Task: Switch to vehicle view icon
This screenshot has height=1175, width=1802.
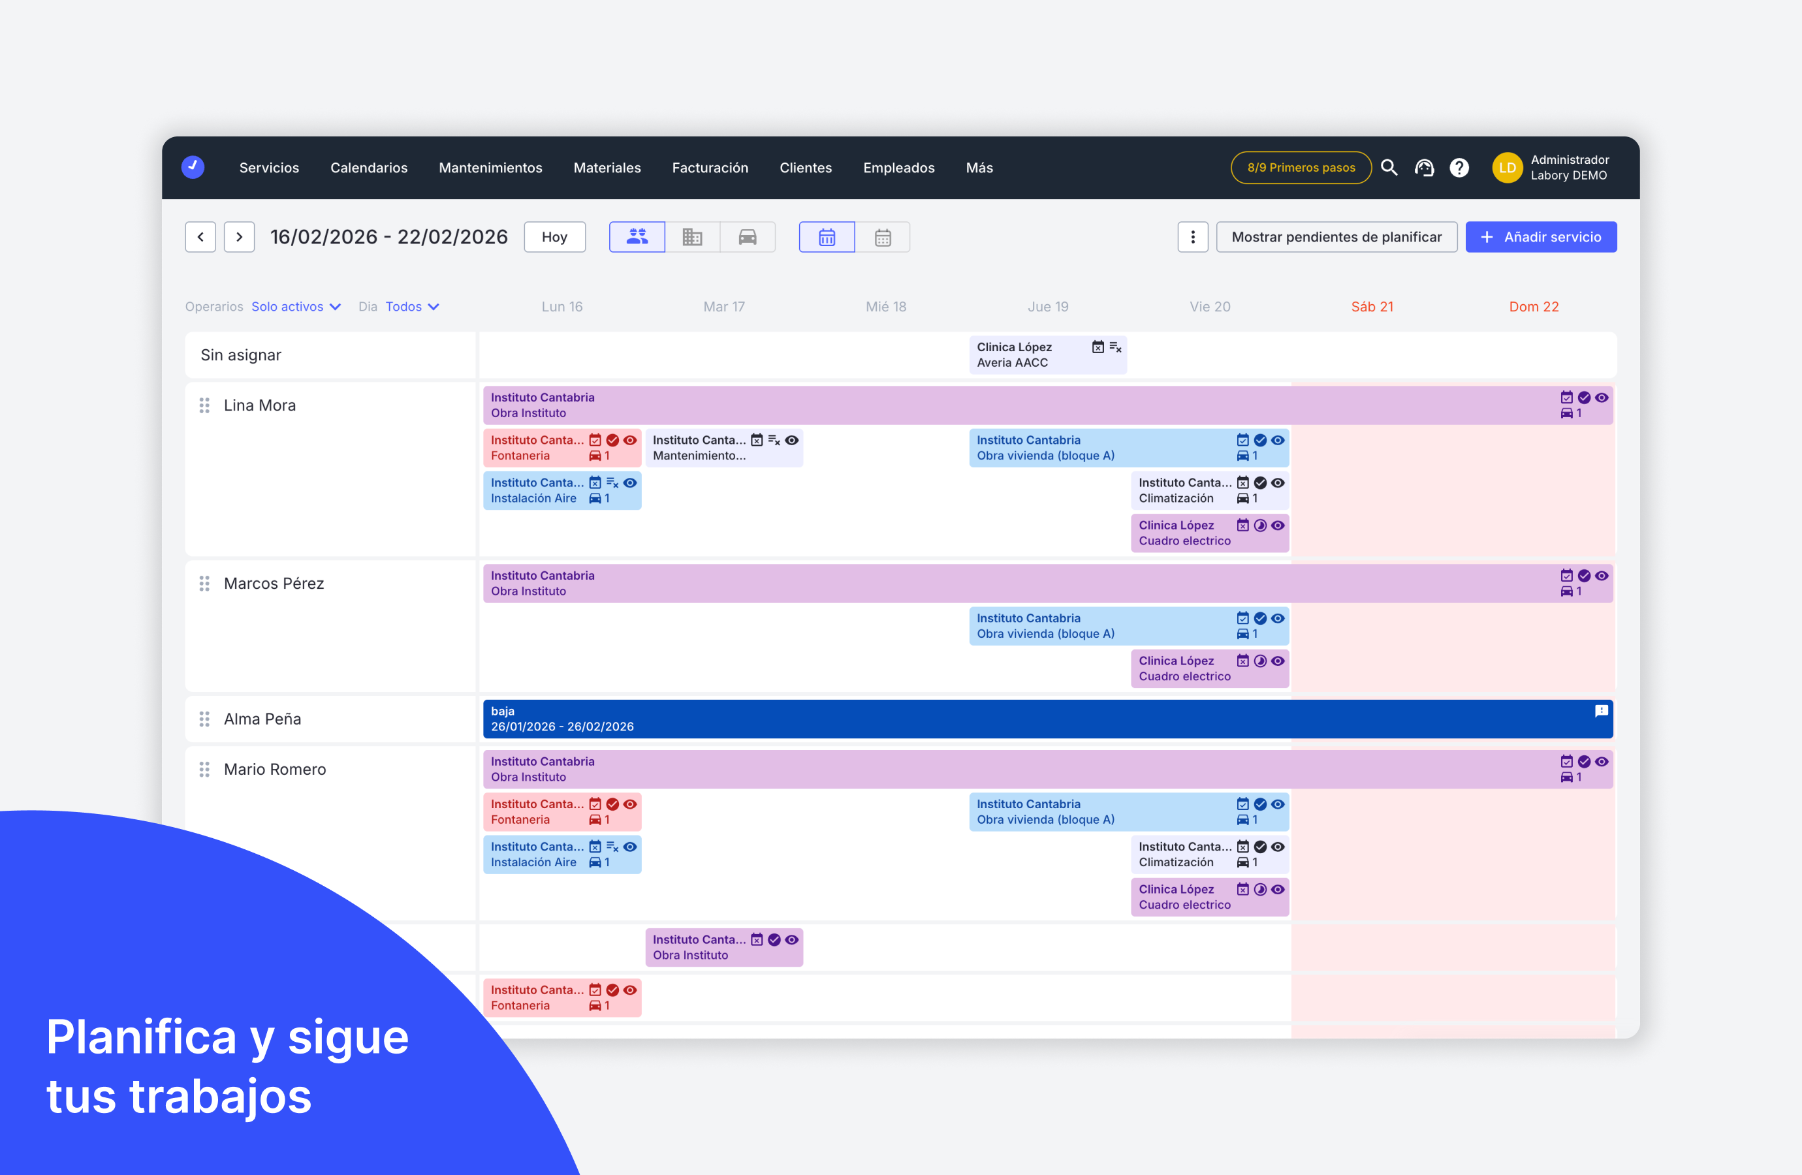Action: coord(748,237)
